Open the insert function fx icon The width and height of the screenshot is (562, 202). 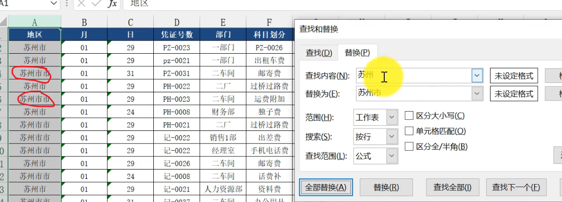click(112, 4)
